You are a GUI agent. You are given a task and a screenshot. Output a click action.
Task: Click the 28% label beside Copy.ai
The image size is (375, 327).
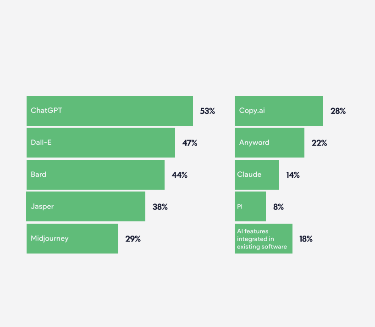pyautogui.click(x=338, y=111)
